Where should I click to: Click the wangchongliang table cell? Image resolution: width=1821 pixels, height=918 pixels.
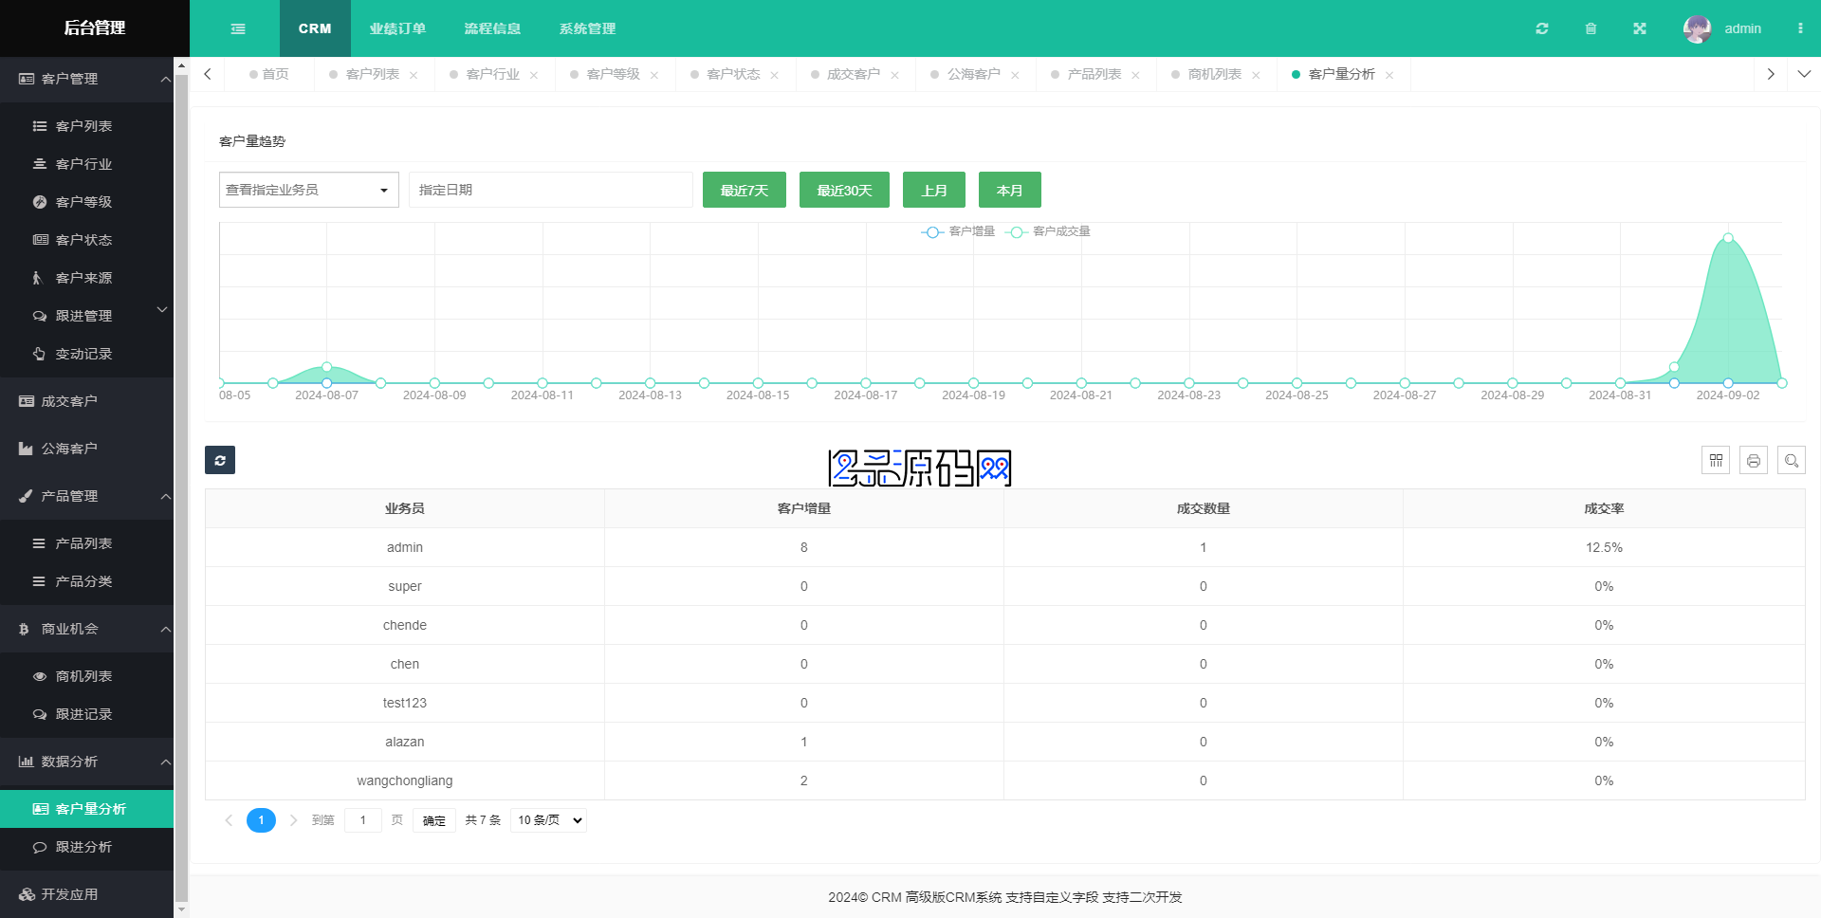pyautogui.click(x=405, y=780)
